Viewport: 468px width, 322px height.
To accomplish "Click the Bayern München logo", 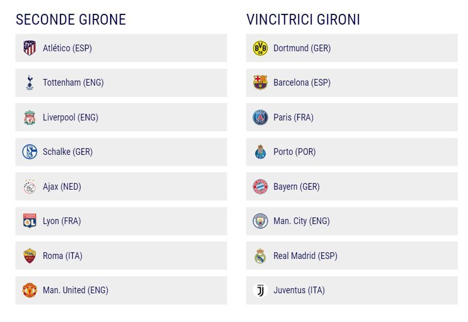I will (260, 187).
